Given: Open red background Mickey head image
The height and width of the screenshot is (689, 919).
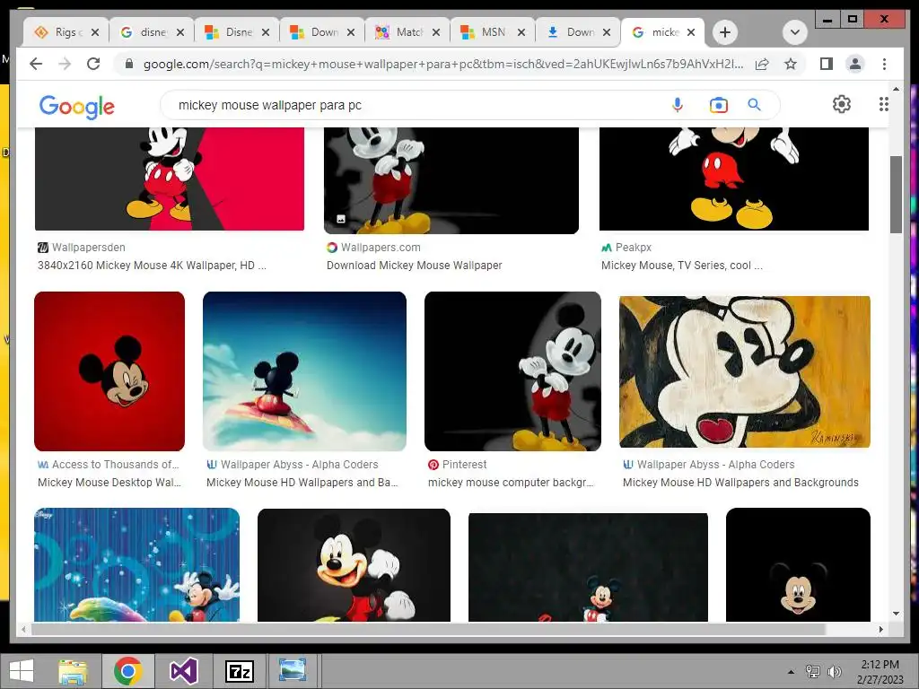Looking at the screenshot, I should click(x=109, y=371).
